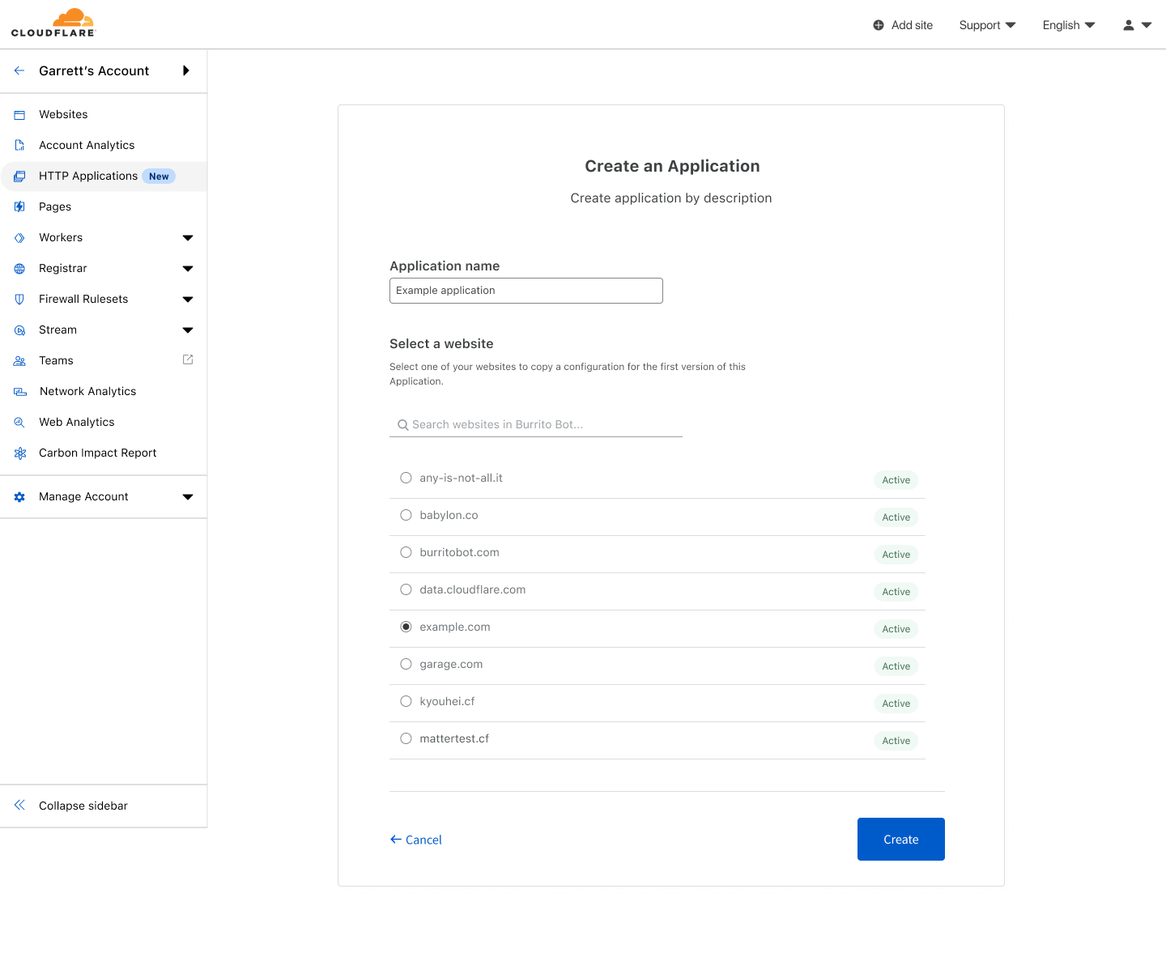The image size is (1166, 974).
Task: Click the Cloudflare logo
Action: click(x=53, y=23)
